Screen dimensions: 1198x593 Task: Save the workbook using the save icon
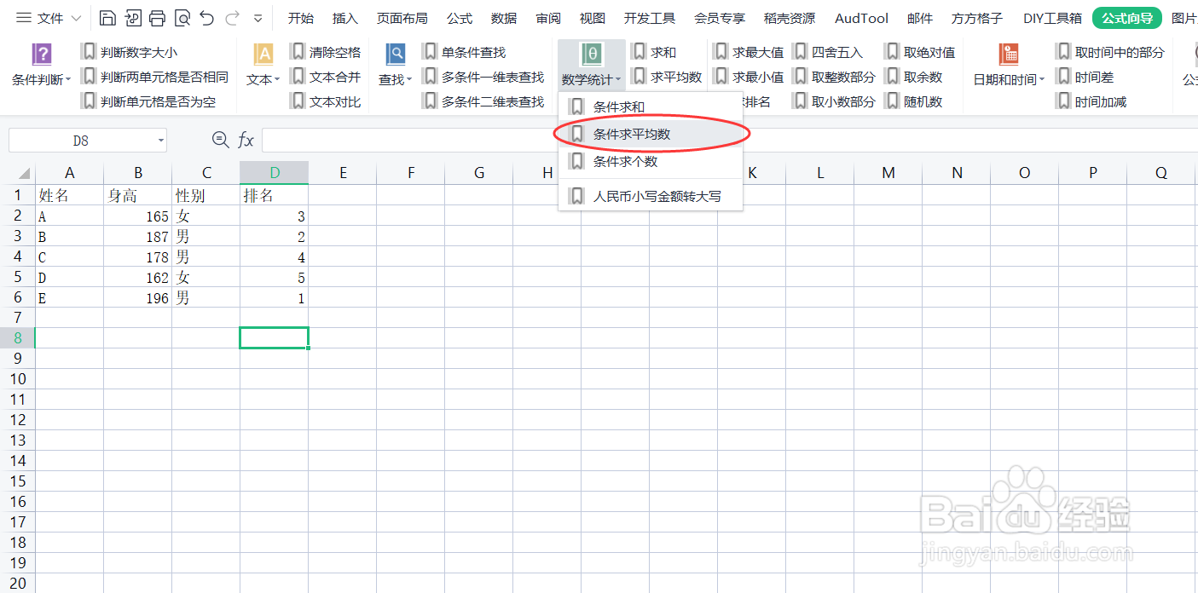click(x=107, y=17)
